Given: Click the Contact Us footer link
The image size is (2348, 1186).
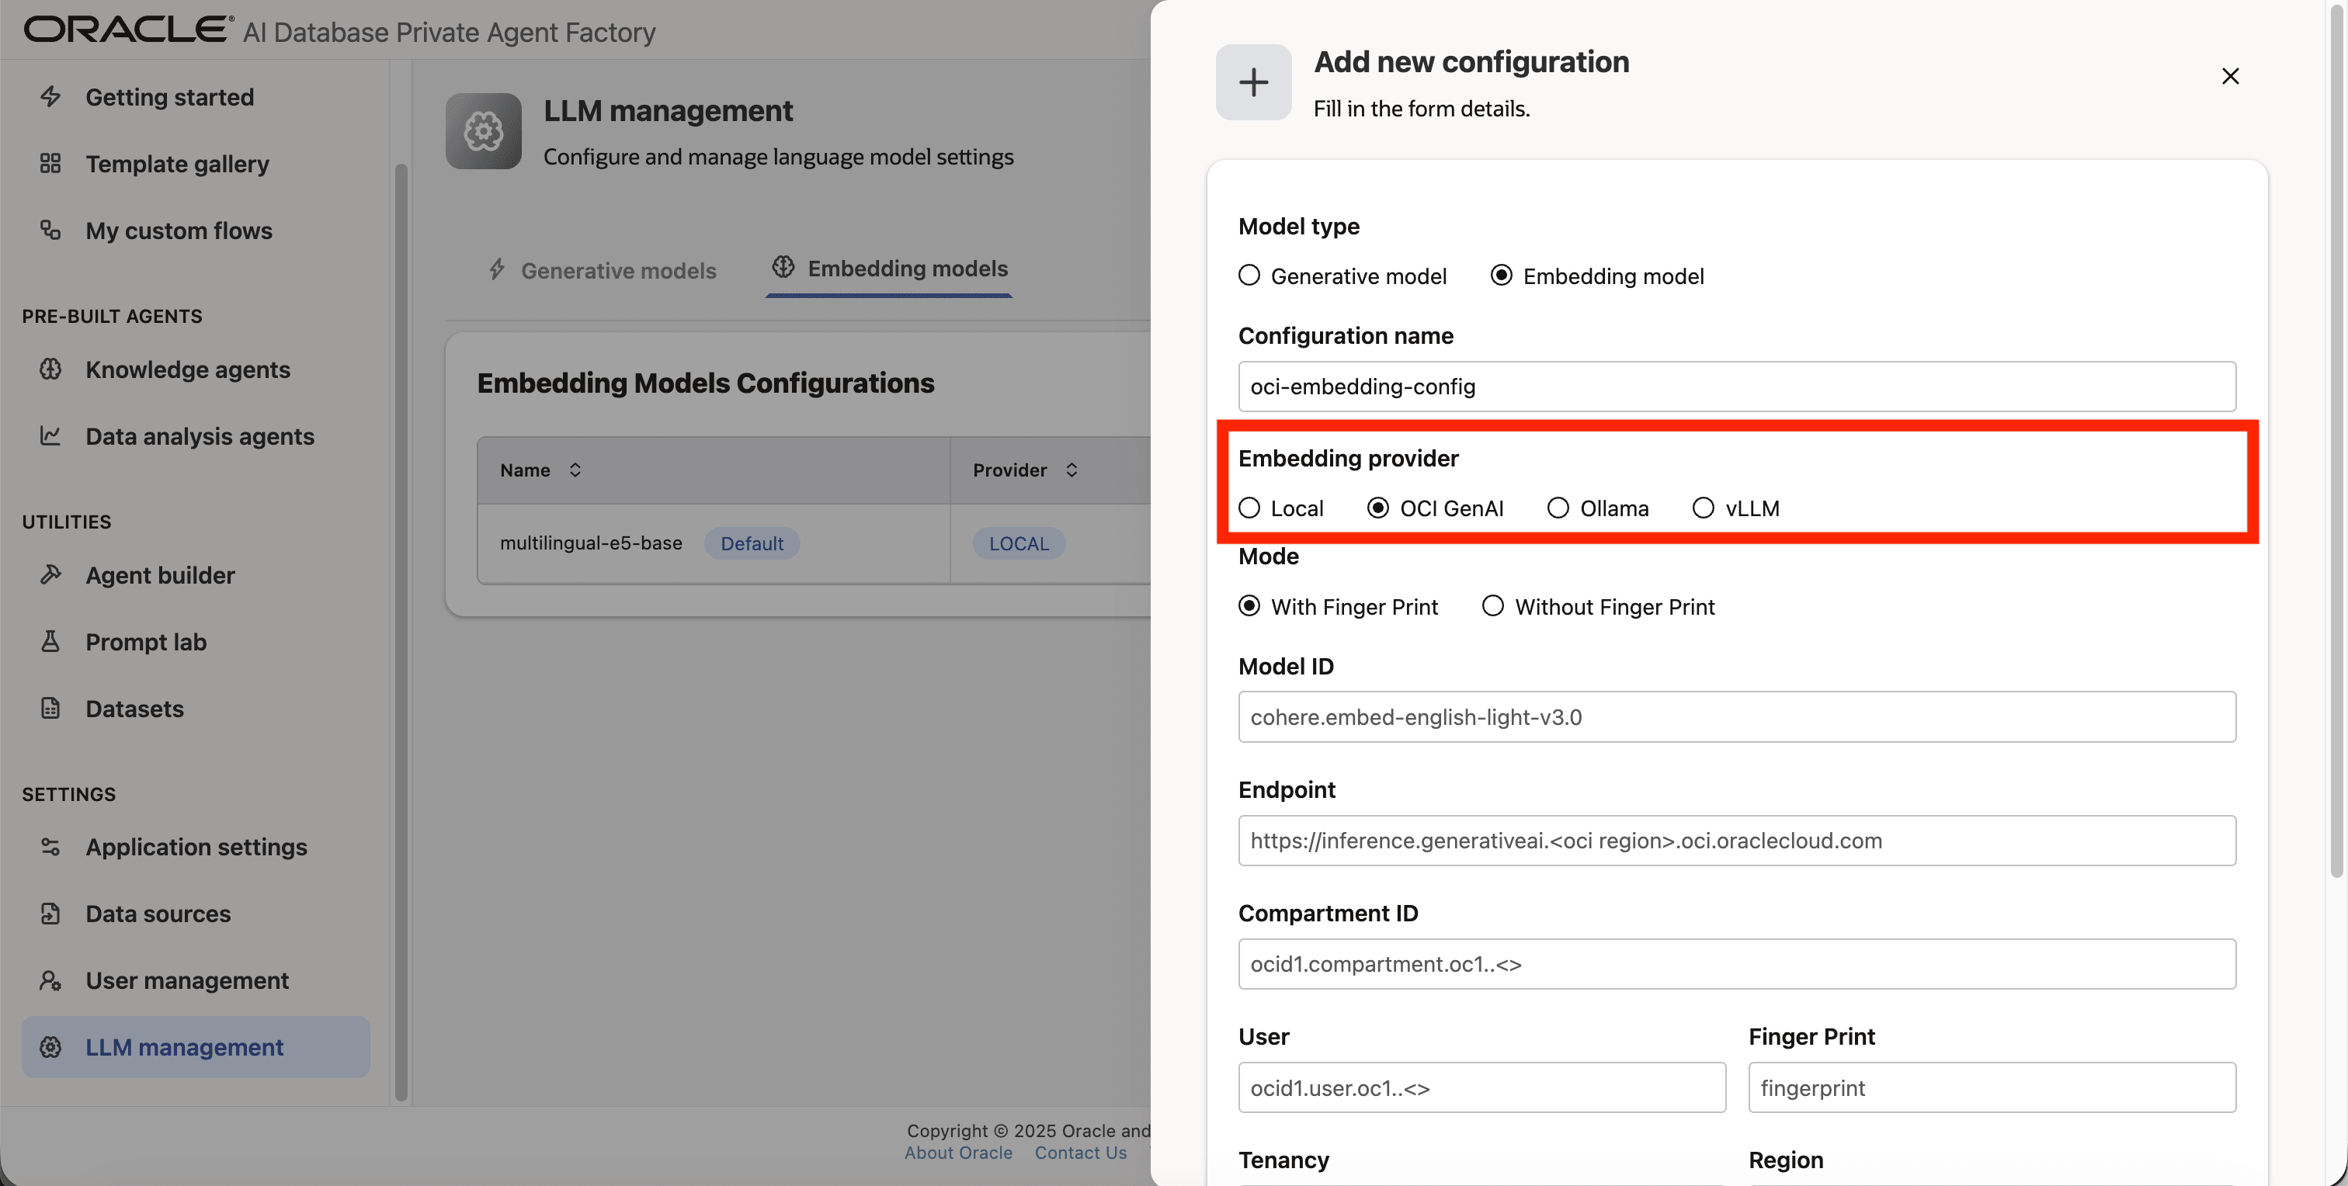Looking at the screenshot, I should pos(1080,1153).
